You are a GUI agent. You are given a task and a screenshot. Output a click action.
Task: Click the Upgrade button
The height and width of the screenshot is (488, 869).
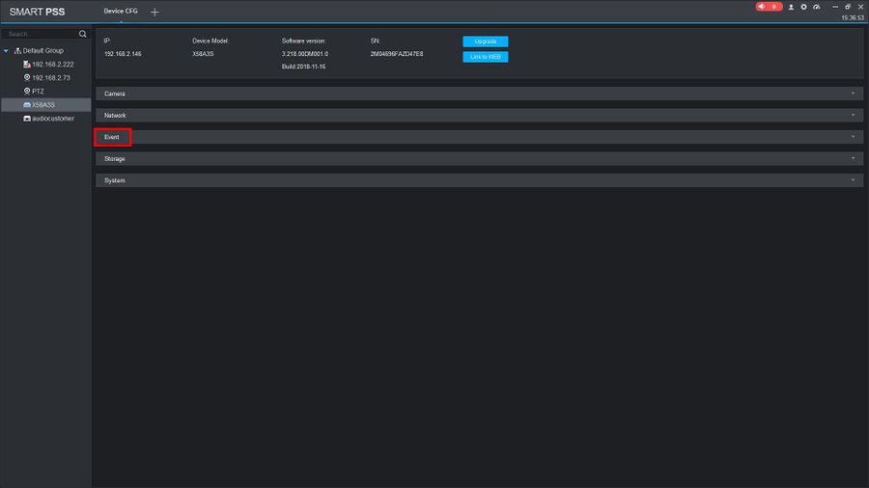click(486, 41)
